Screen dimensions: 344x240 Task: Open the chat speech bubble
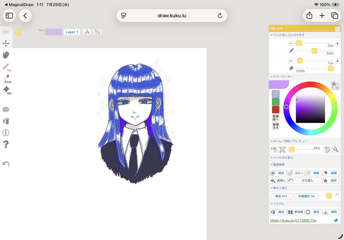6,109
